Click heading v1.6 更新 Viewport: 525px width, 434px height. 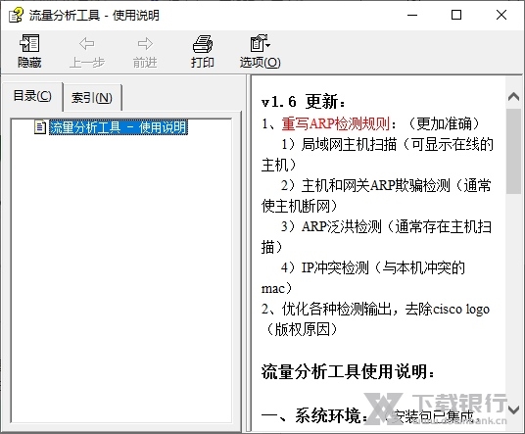coord(303,102)
